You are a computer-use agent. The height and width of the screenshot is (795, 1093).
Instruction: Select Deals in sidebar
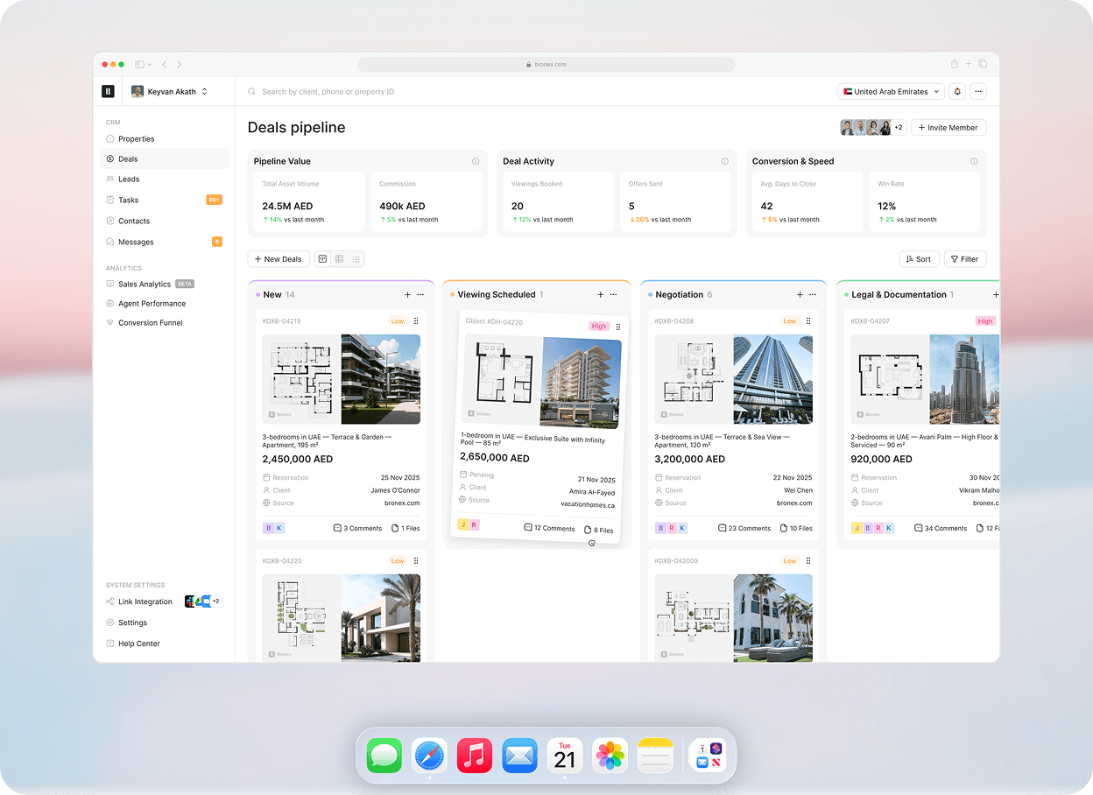point(164,158)
